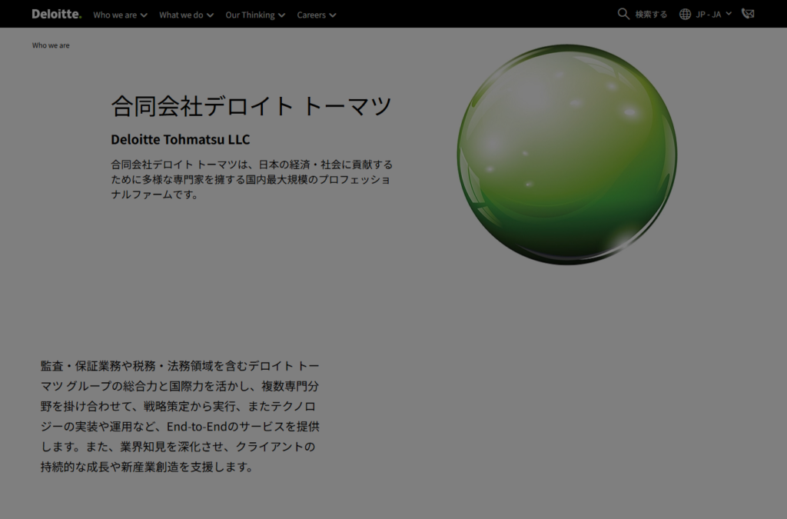The image size is (787, 519).
Task: Click the green sphere image
Action: pyautogui.click(x=567, y=155)
